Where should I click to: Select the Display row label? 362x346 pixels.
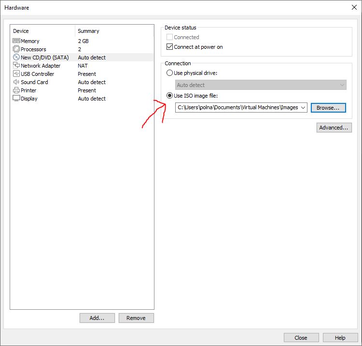[29, 99]
